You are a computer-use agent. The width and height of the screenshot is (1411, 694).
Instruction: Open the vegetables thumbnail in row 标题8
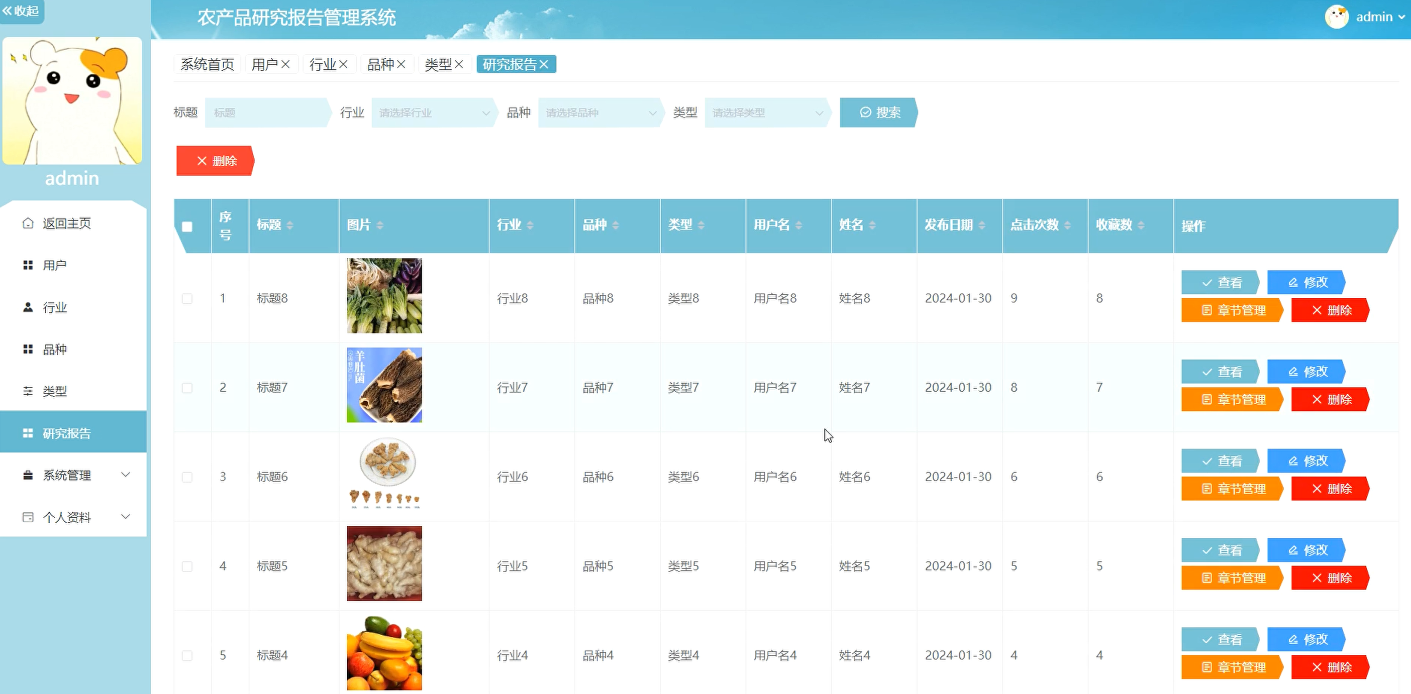tap(384, 296)
